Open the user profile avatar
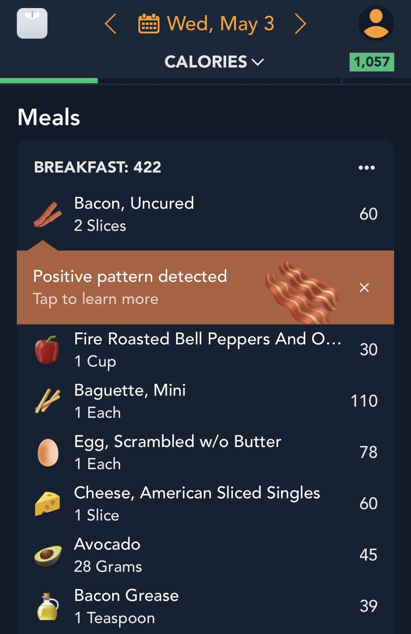Viewport: 411px width, 634px height. click(376, 23)
